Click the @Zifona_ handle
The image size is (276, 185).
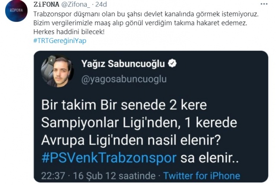75,4
